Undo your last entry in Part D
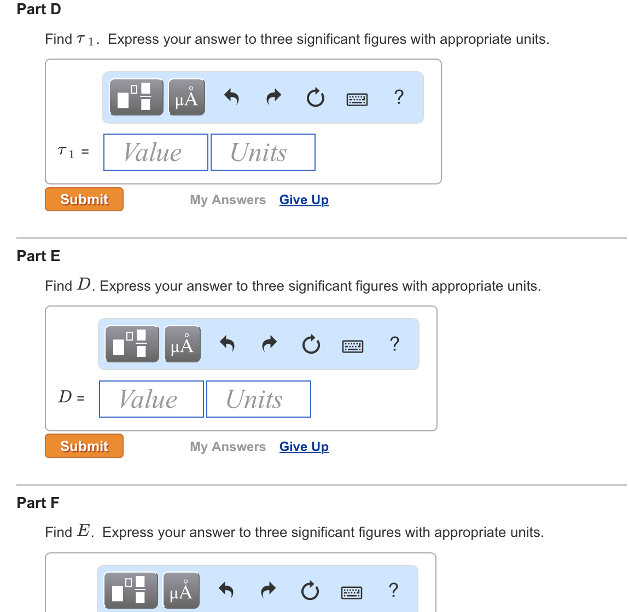The width and height of the screenshot is (629, 612). 231,97
